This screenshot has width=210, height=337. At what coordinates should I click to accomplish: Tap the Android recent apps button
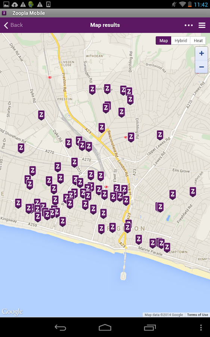coord(150,328)
